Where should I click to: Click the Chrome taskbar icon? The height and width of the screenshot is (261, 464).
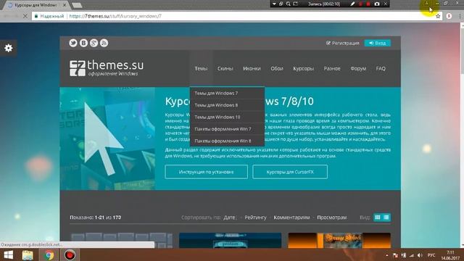49,255
